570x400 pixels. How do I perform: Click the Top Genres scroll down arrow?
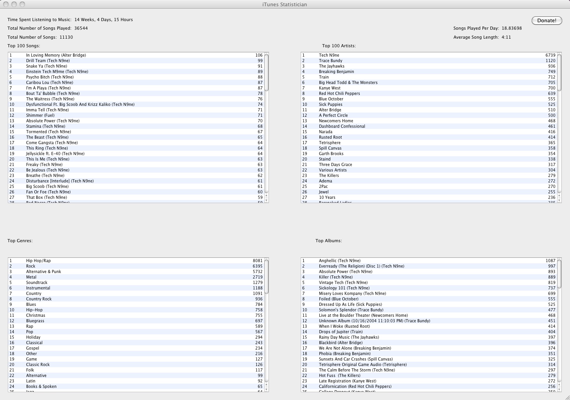point(266,389)
